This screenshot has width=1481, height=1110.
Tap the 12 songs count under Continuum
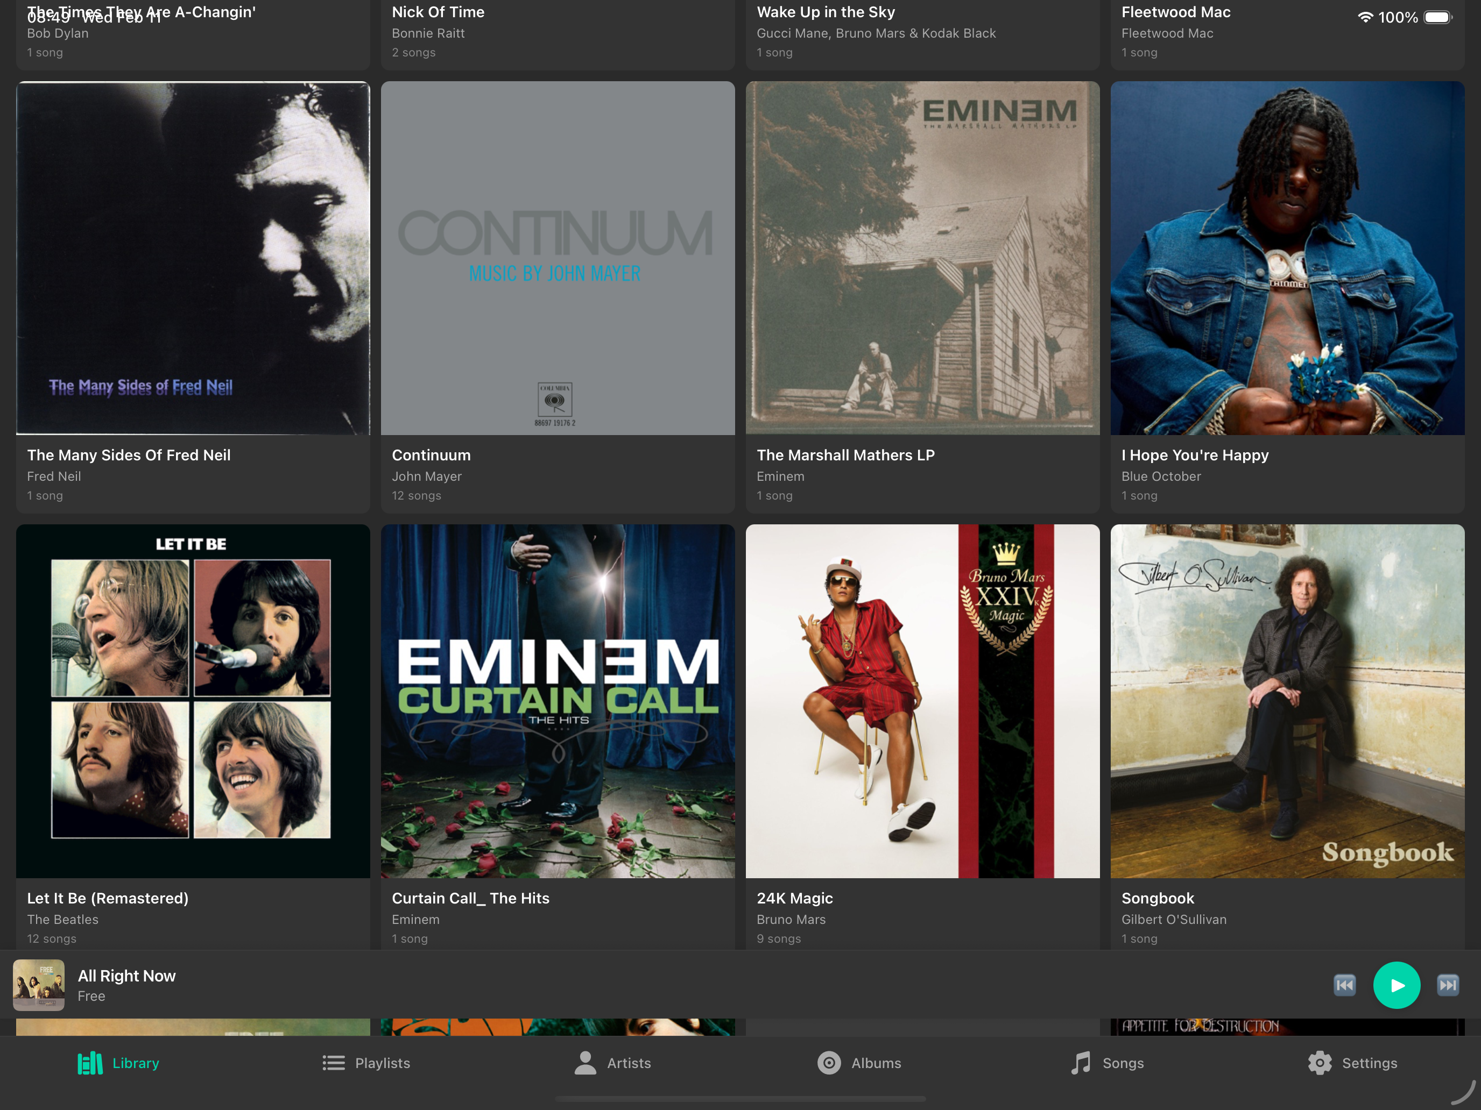pyautogui.click(x=417, y=496)
